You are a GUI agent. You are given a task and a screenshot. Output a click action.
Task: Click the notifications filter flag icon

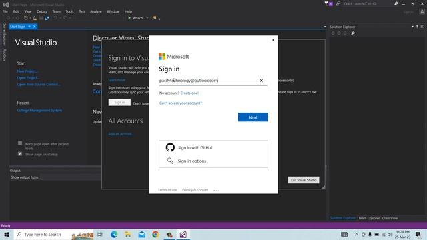[326, 4]
